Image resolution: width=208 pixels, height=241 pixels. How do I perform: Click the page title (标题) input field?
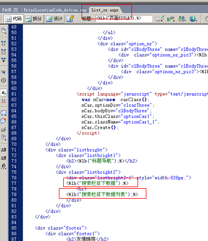pos(124,18)
